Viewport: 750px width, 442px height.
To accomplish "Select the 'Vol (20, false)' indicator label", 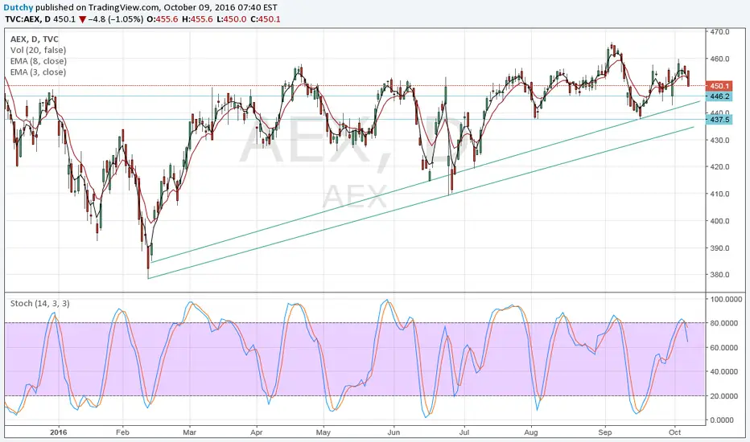I will [39, 50].
